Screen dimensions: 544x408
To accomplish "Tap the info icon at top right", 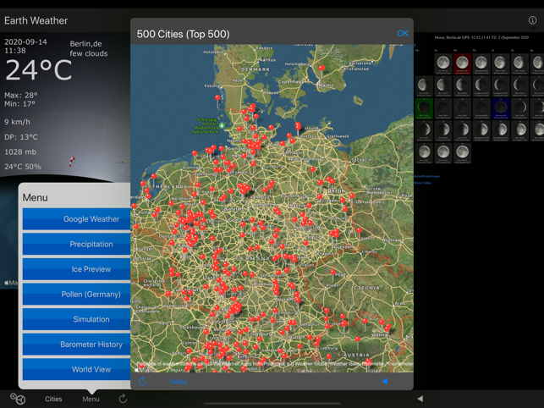I will 532,20.
